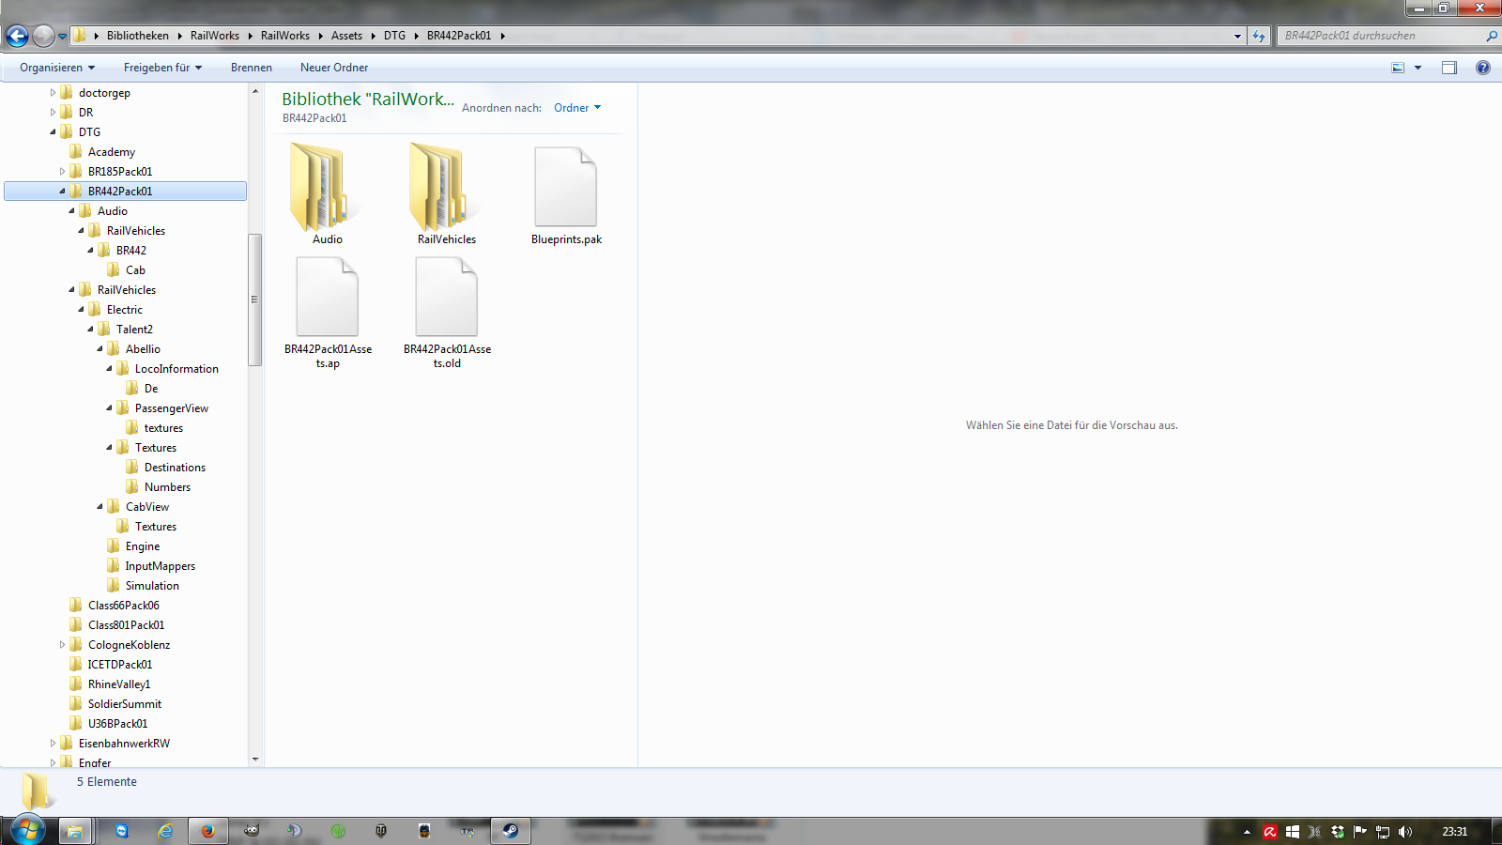Viewport: 1502px width, 845px height.
Task: Expand the CologneKoblenz tree node
Action: [x=62, y=645]
